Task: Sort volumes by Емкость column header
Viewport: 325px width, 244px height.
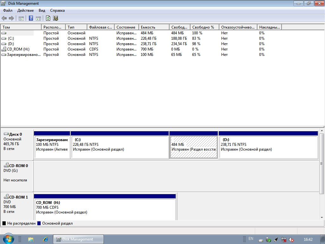Action: (154, 27)
